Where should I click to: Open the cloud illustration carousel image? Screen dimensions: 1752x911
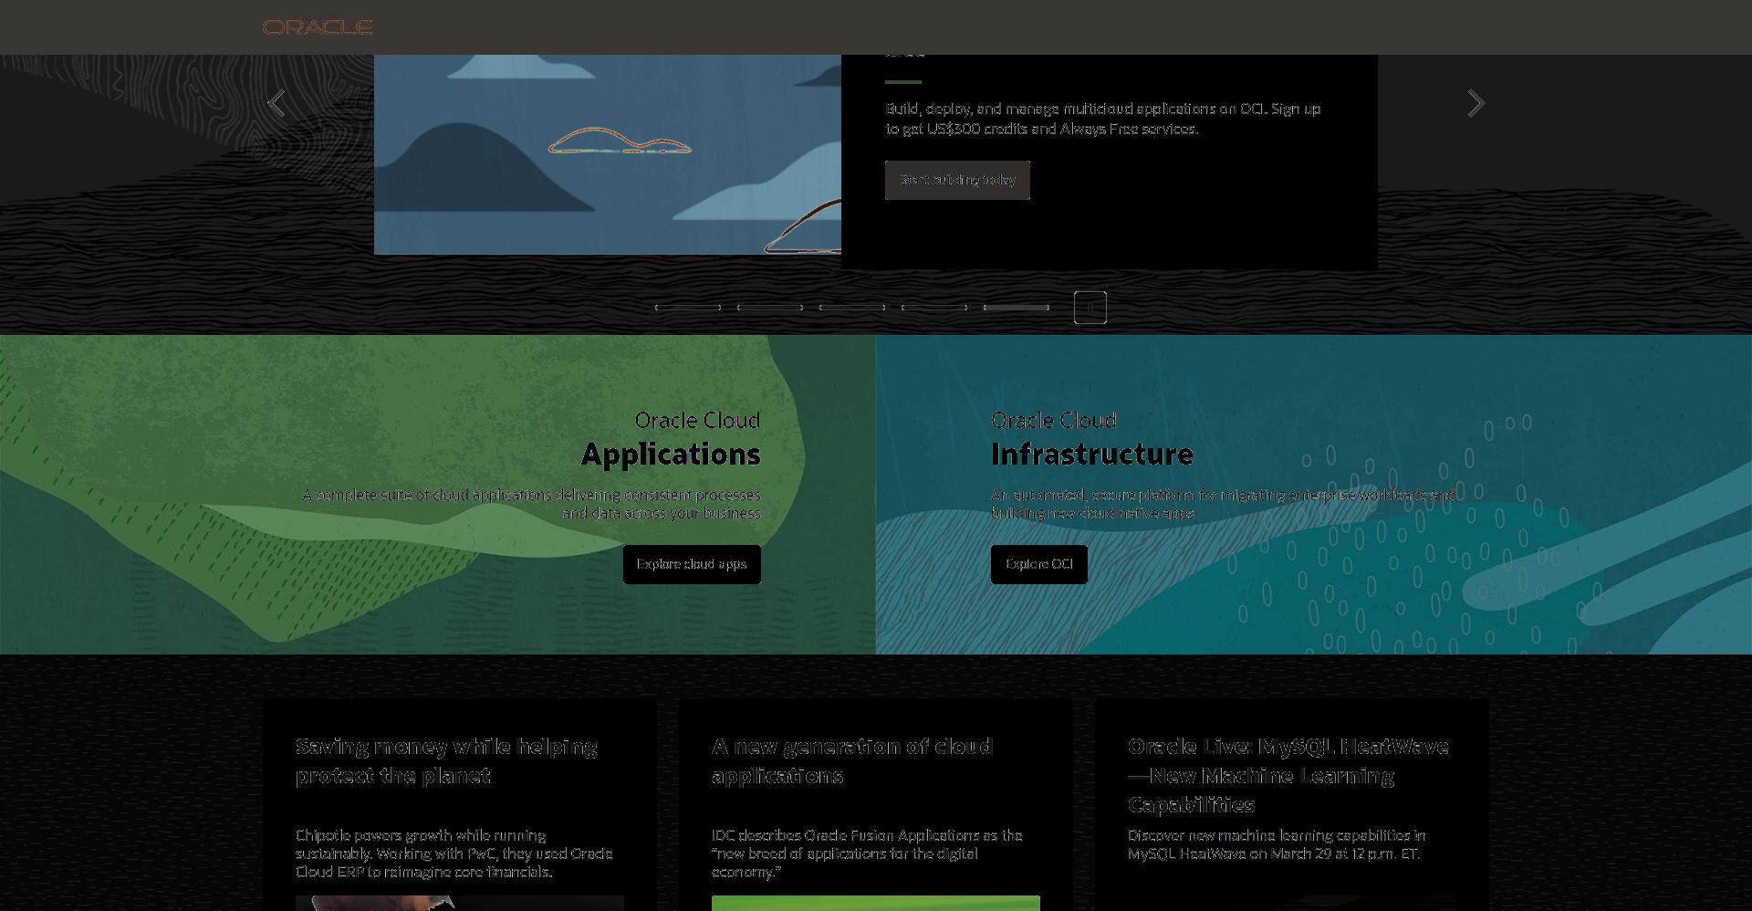pos(608,154)
